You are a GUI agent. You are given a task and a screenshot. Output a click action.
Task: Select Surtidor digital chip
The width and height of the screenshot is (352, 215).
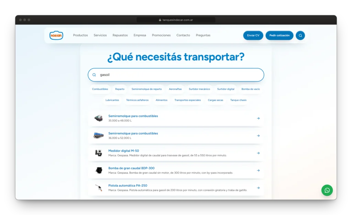click(225, 89)
